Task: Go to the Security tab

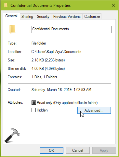Action: 43,17
